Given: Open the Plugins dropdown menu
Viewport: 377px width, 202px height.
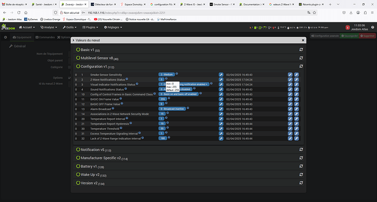Looking at the screenshot, I should click(90, 27).
